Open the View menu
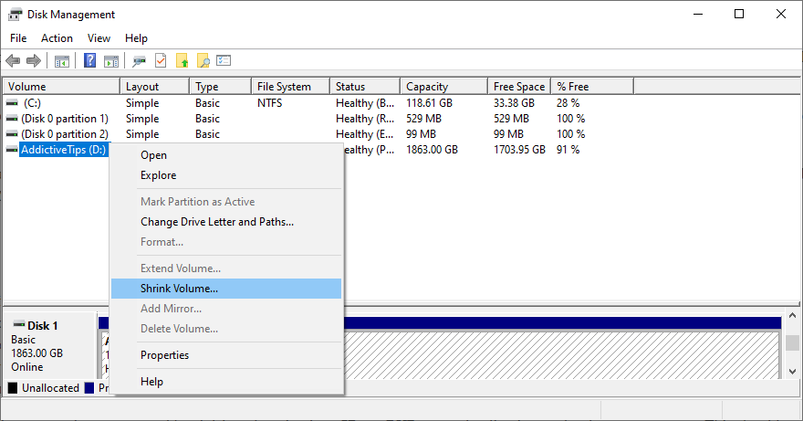 pos(99,38)
